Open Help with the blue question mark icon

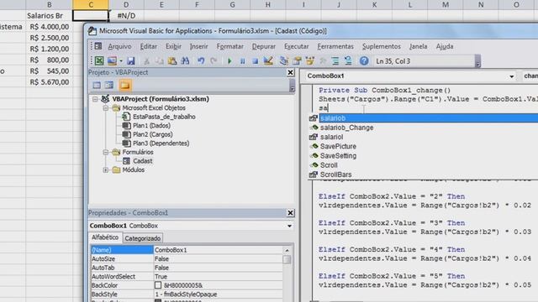point(364,61)
